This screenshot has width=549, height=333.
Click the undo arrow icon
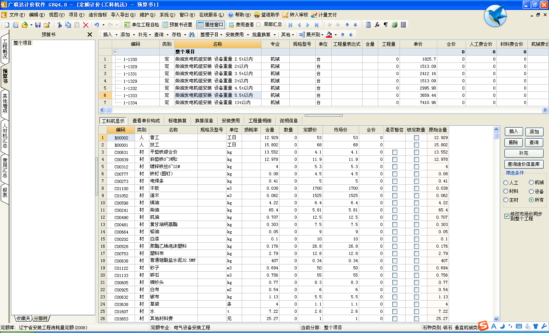click(97, 25)
